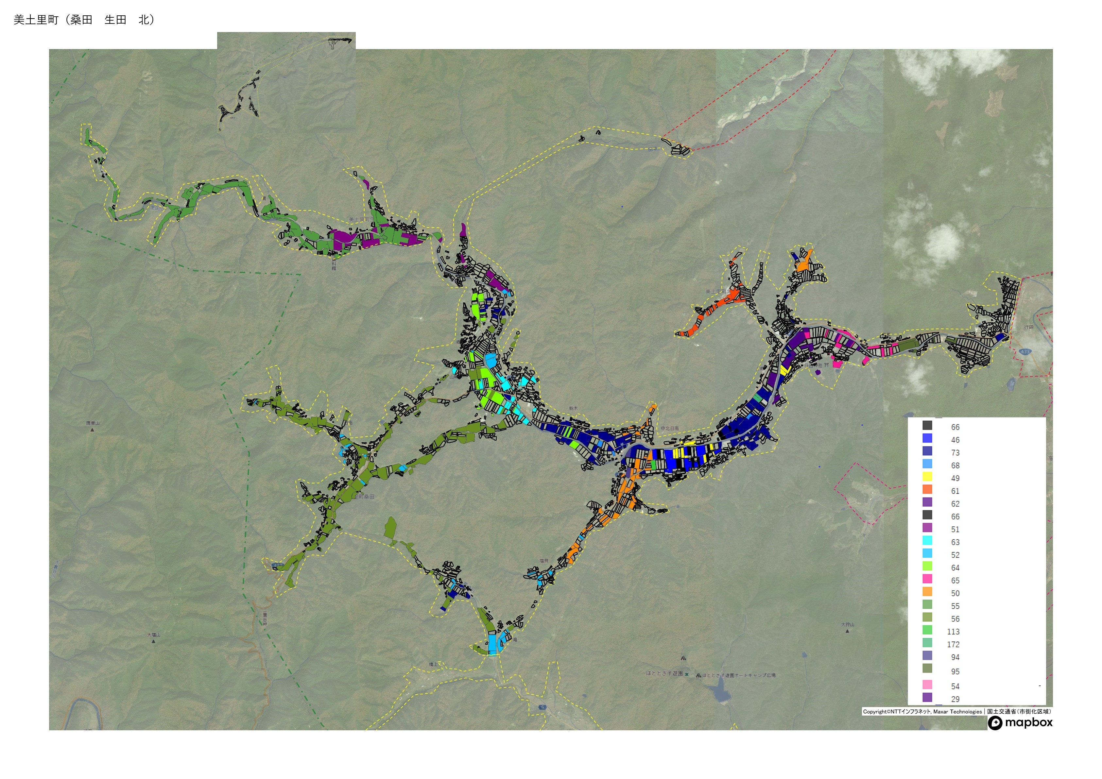This screenshot has width=1102, height=779.
Task: Click the green swatch labeled 113
Action: pyautogui.click(x=927, y=630)
